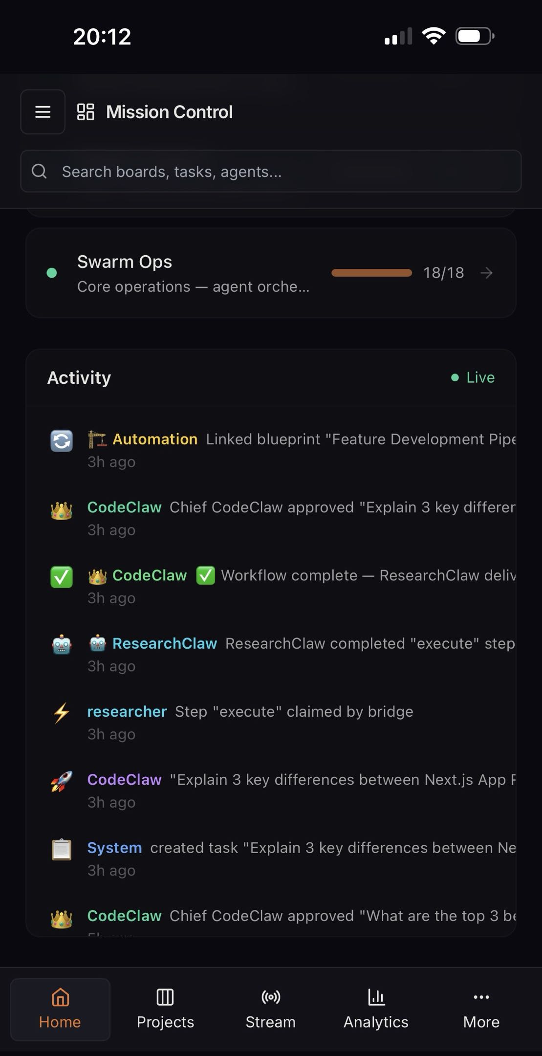Click the researcher agent link
Screen dimensions: 542x1056
click(x=127, y=711)
